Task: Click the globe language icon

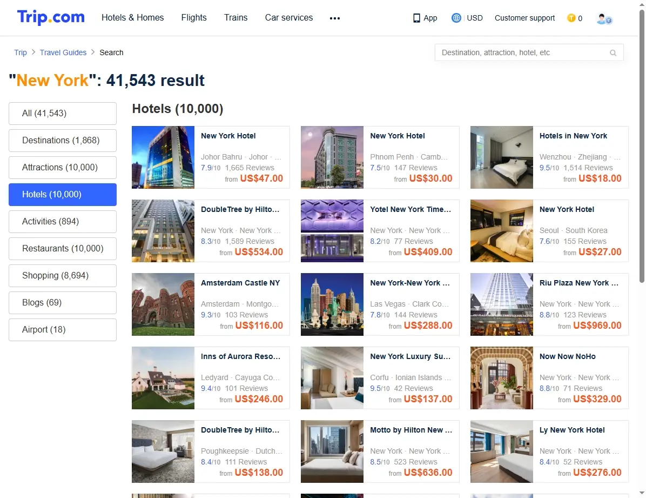Action: point(456,18)
